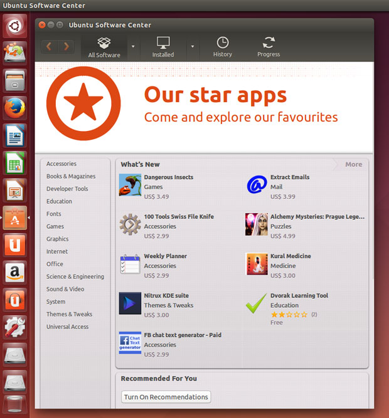Open the Trash in launcher
This screenshot has width=389, height=418.
click(14, 405)
